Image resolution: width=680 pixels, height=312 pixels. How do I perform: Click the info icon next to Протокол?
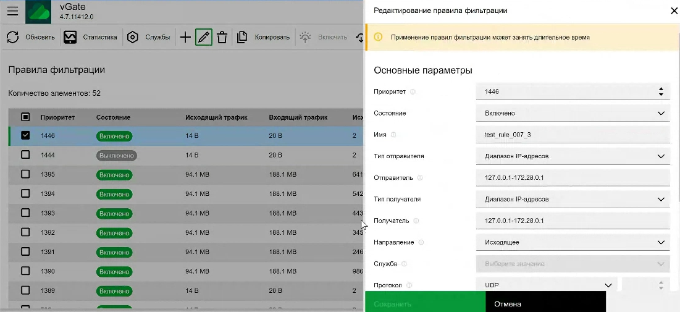(409, 285)
